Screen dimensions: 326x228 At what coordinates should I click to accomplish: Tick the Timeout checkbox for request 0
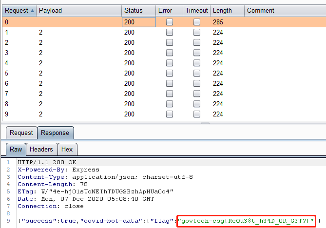197,22
